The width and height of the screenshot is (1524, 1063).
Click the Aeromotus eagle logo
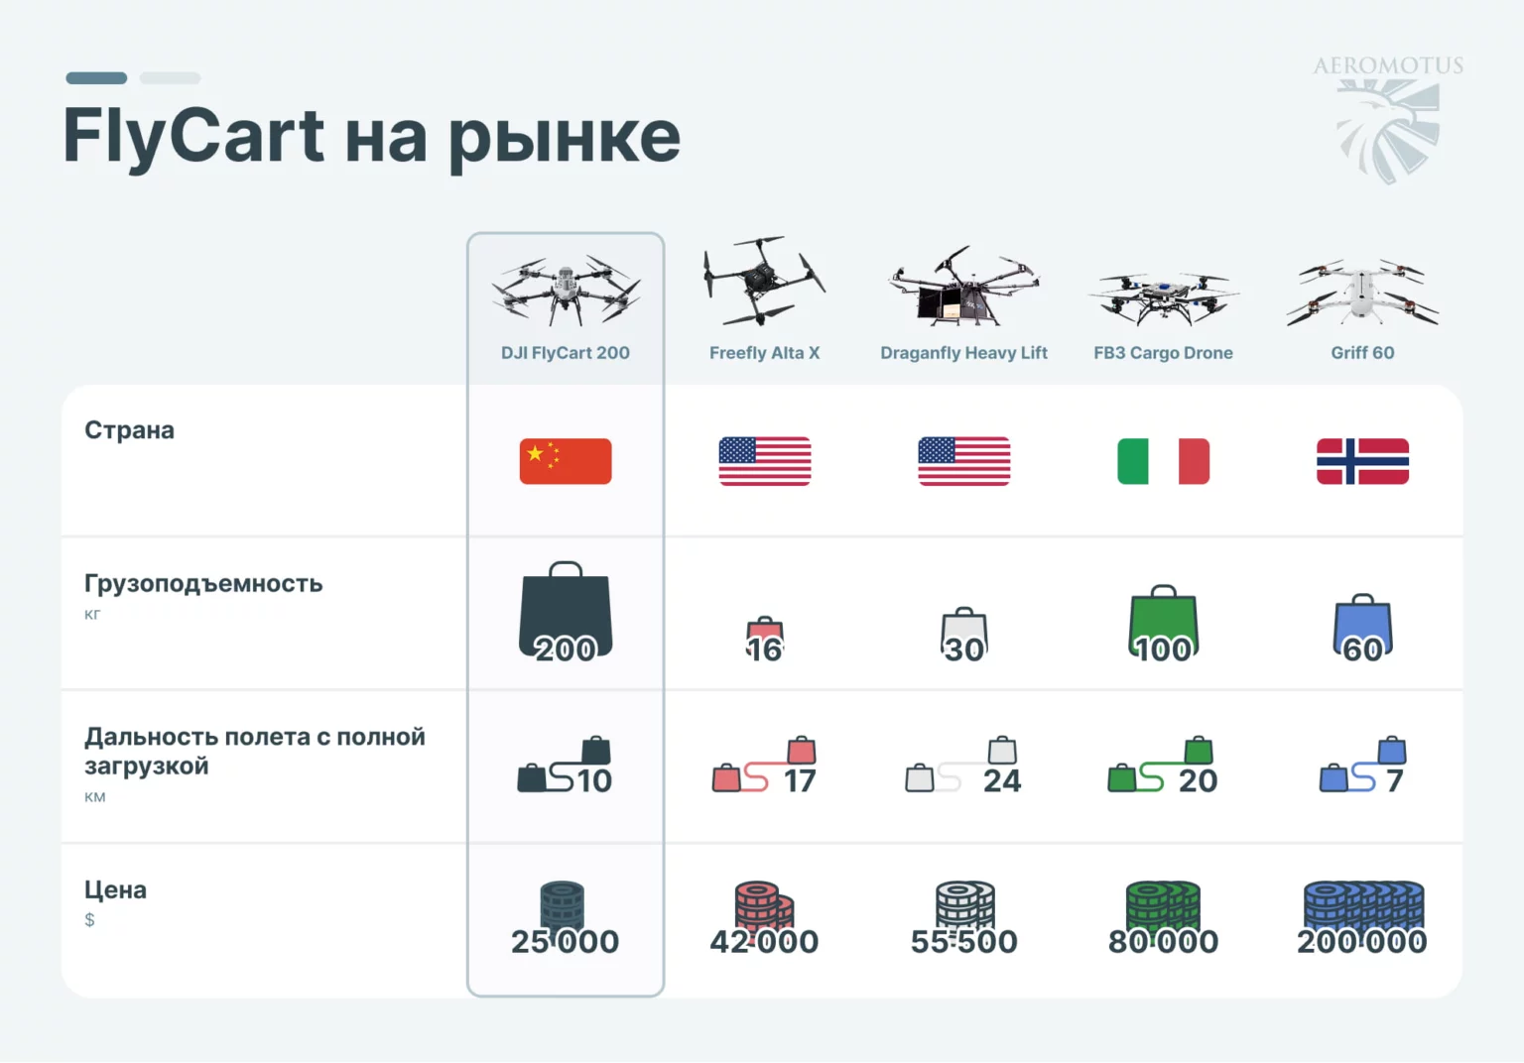(x=1388, y=119)
